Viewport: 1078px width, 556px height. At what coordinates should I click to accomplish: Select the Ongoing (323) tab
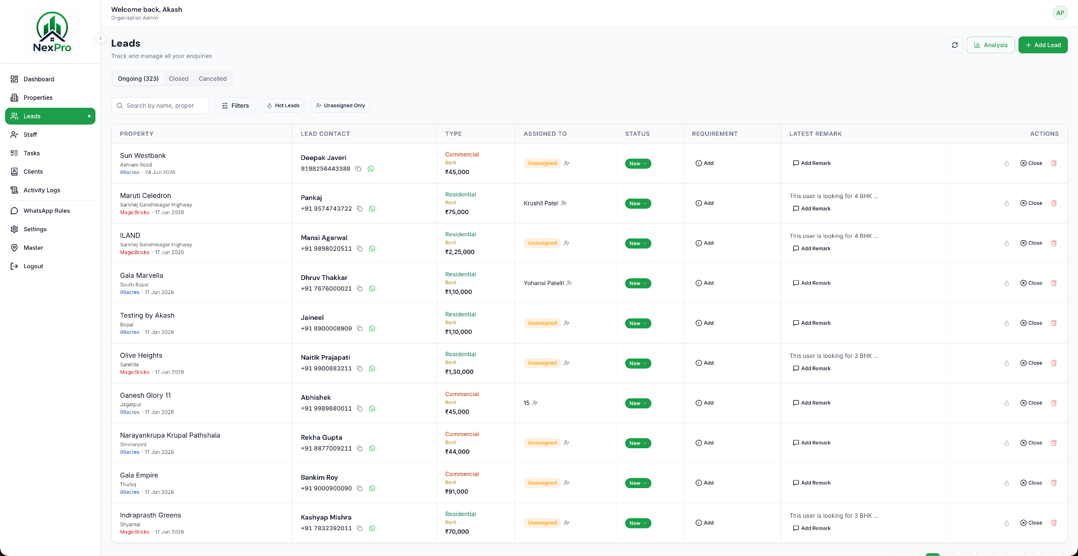coord(138,79)
